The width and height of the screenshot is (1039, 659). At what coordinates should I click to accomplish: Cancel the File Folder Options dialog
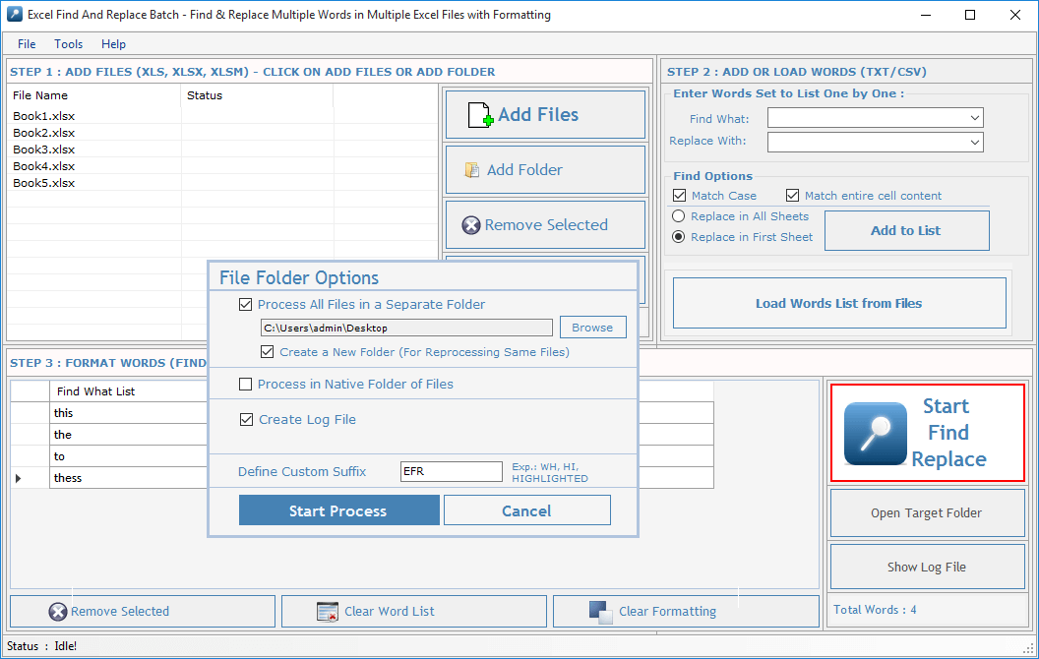526,510
